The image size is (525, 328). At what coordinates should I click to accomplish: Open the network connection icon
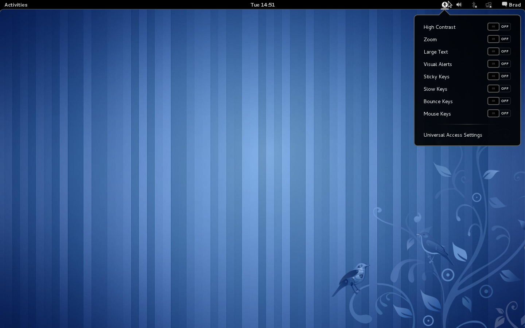pyautogui.click(x=489, y=5)
